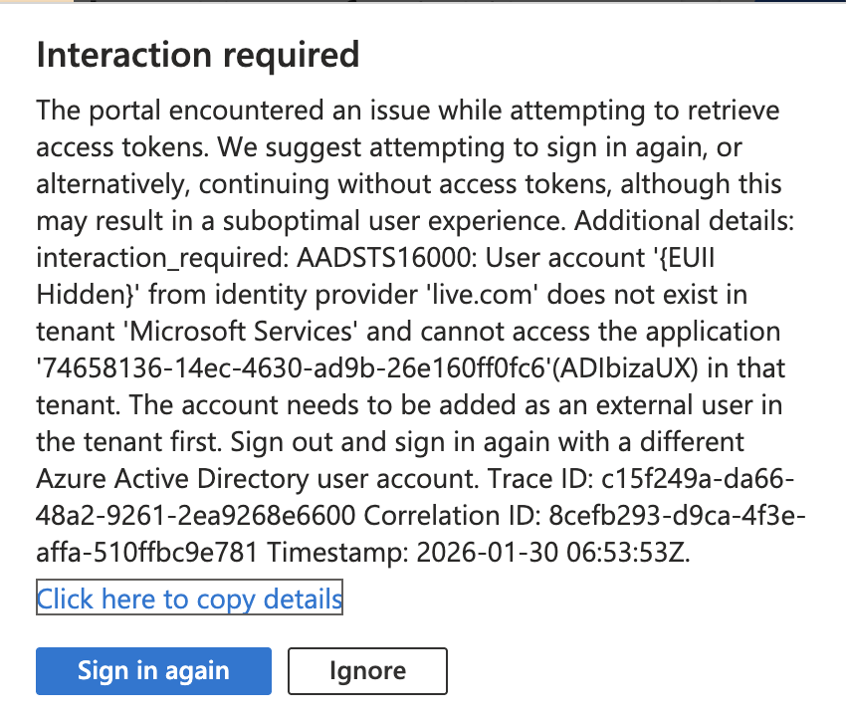Choose Sign in again to retry authentication
This screenshot has height=721, width=846.
click(x=152, y=671)
